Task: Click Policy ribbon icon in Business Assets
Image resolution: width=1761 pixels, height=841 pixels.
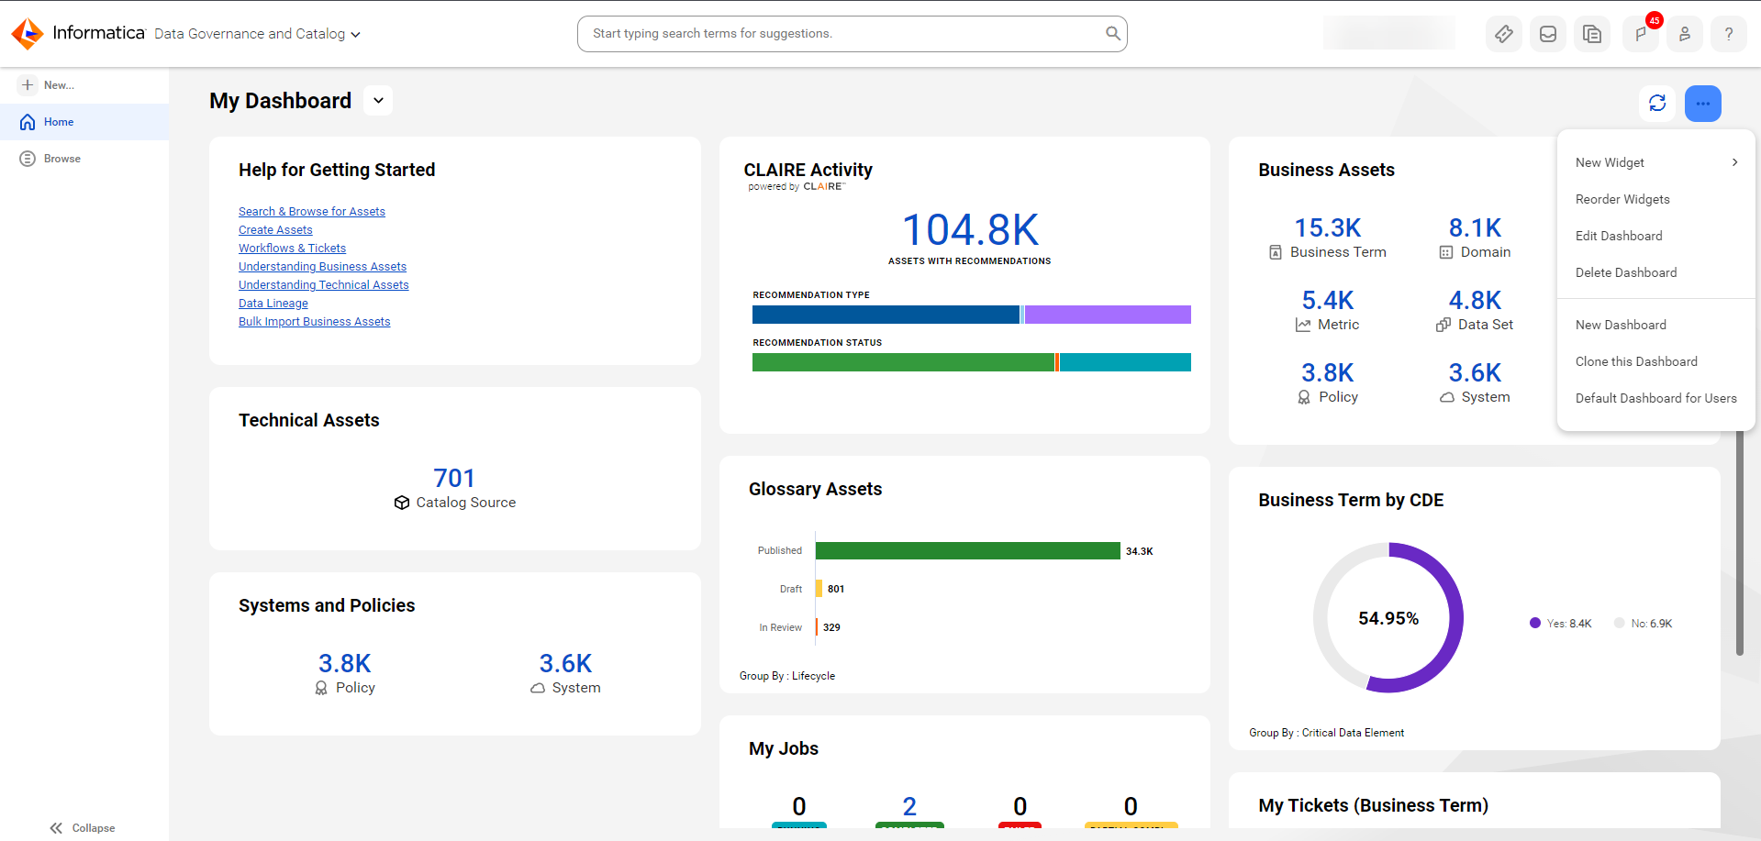Action: point(1304,397)
